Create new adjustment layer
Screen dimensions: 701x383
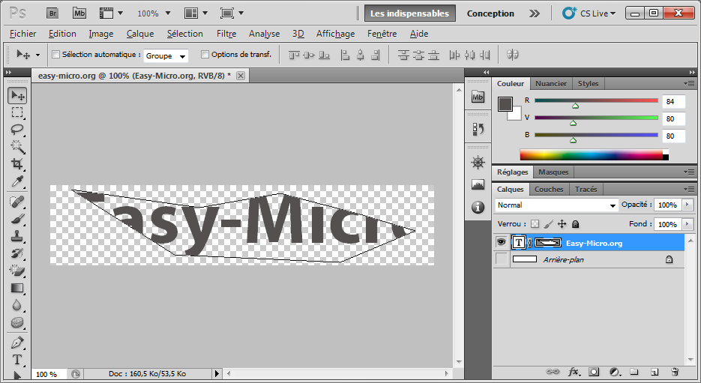[x=616, y=371]
